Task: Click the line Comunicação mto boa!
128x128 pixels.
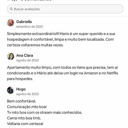Action: pyautogui.click(x=27, y=107)
